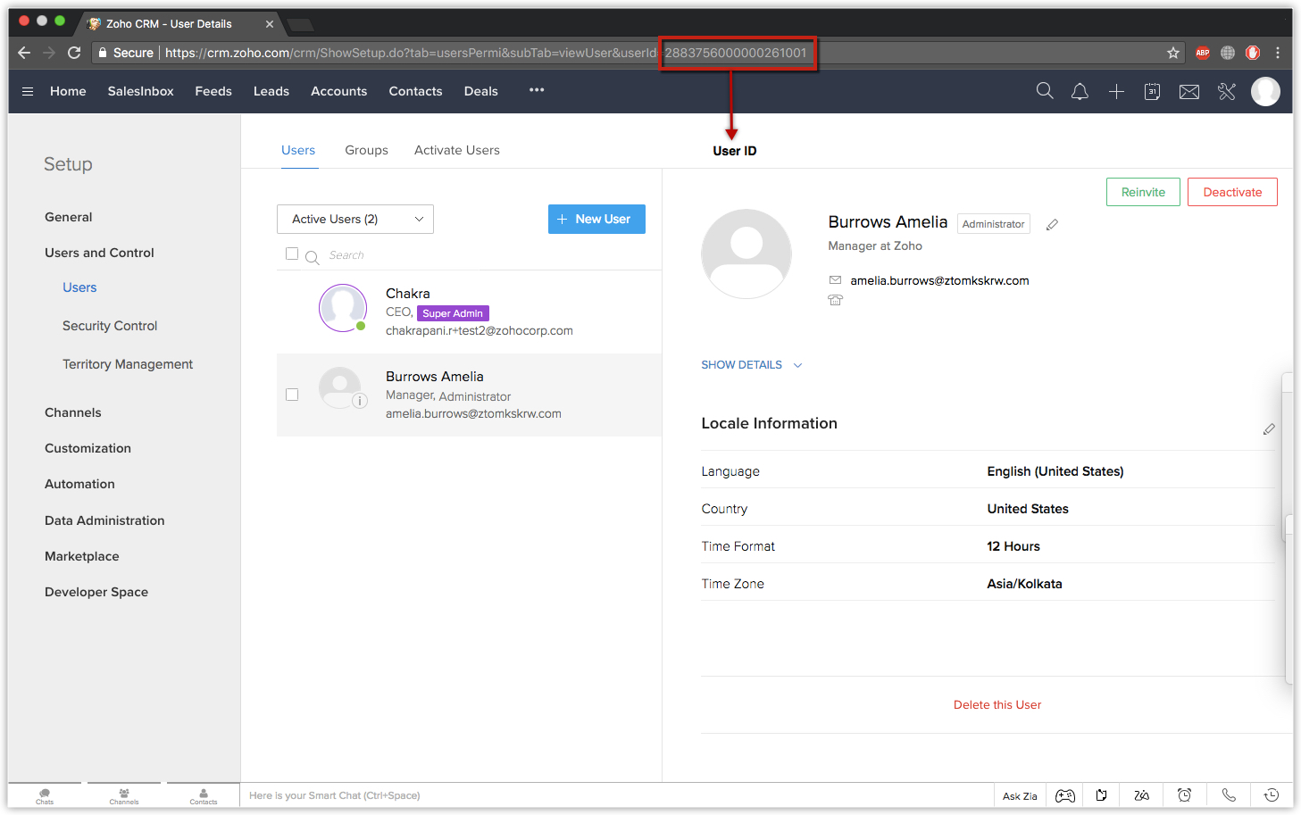Click the AdBlock Plus extension icon
Image resolution: width=1301 pixels, height=815 pixels.
tap(1203, 53)
